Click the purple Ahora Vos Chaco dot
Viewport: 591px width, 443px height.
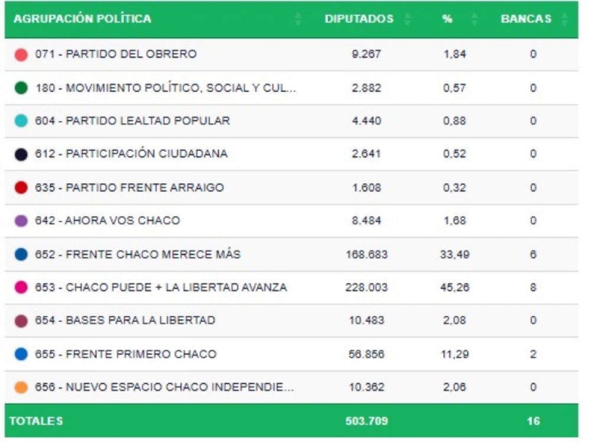coord(21,221)
